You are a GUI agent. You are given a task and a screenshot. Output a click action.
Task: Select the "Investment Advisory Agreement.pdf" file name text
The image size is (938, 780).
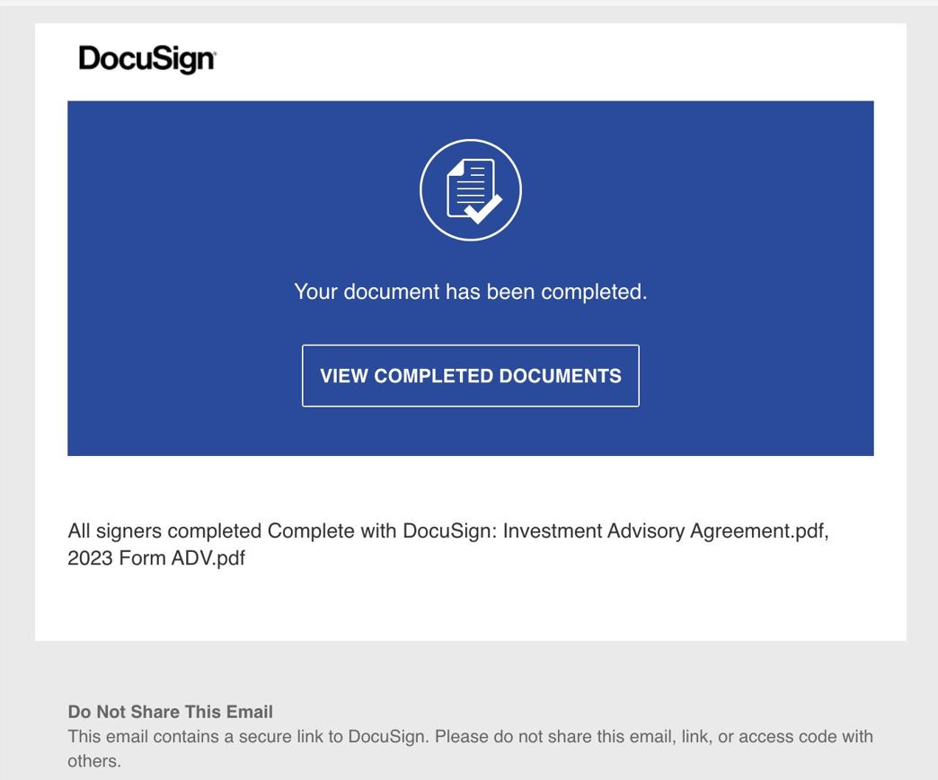pos(665,530)
